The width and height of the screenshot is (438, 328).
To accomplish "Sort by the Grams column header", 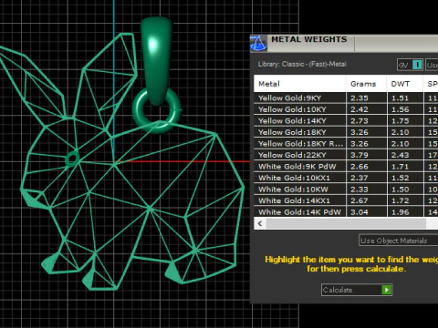I will (366, 84).
